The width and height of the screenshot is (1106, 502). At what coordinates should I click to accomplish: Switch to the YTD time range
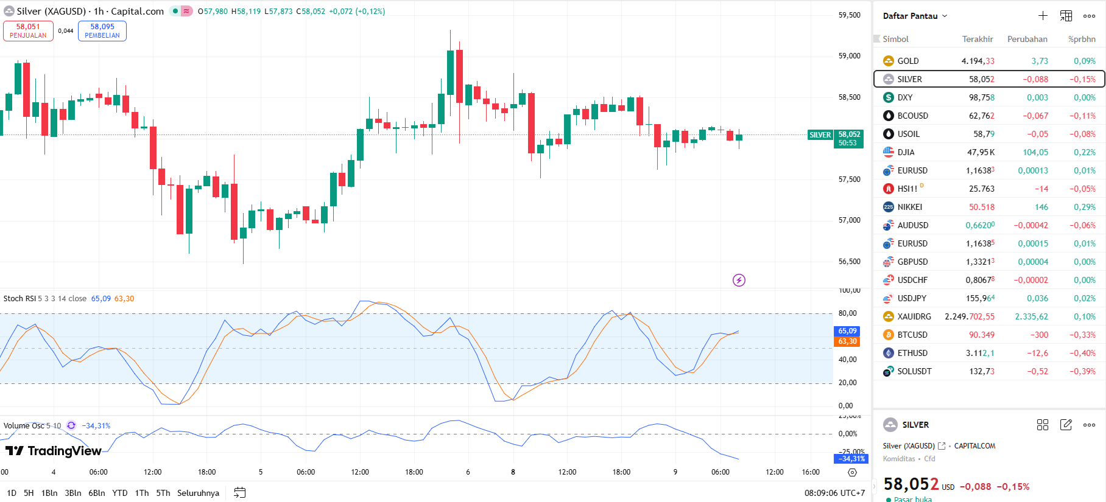(x=120, y=493)
